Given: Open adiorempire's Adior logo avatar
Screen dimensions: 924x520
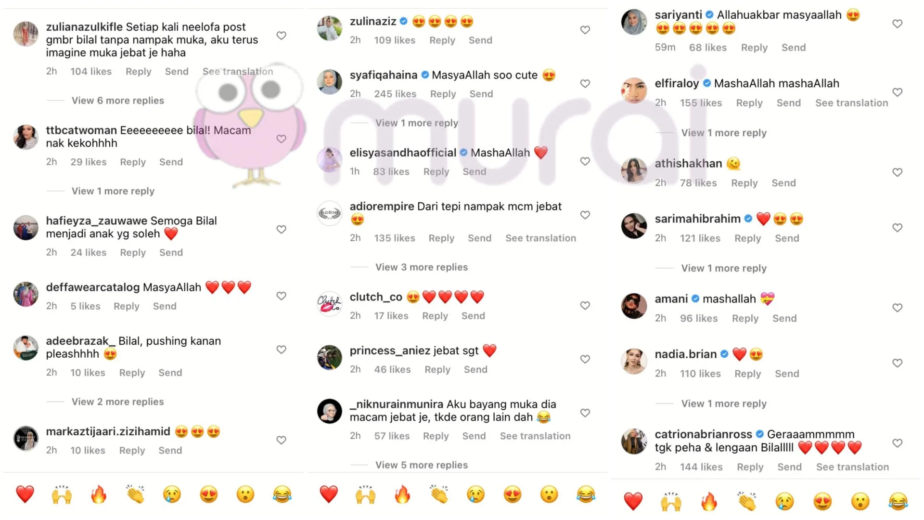Looking at the screenshot, I should tap(330, 213).
